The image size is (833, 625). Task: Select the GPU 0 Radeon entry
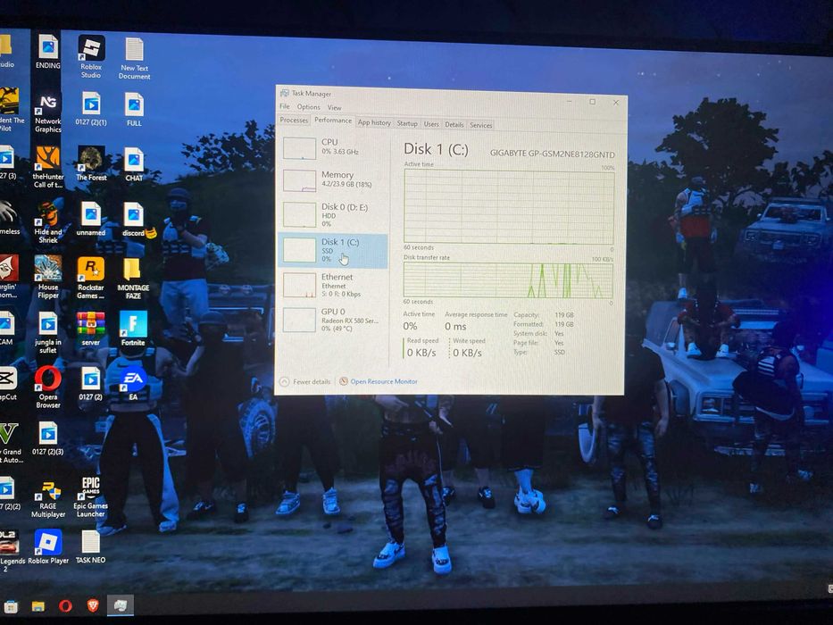[334, 320]
